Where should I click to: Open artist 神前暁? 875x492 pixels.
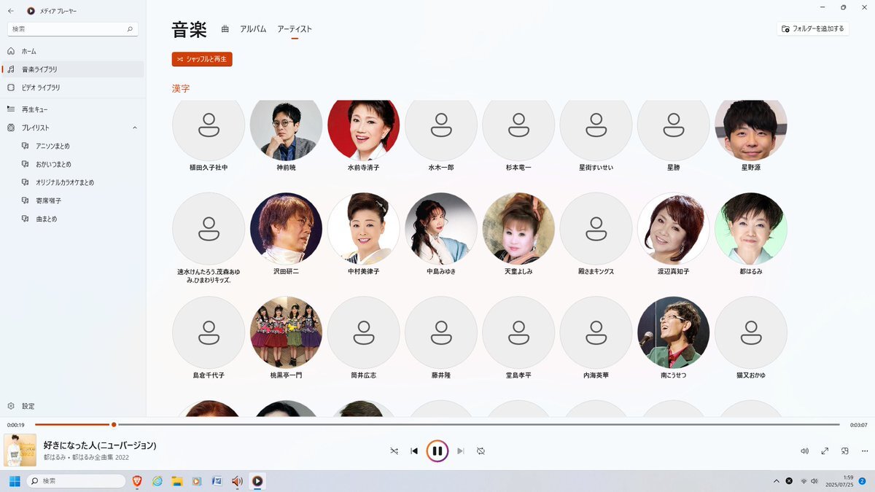pos(287,136)
